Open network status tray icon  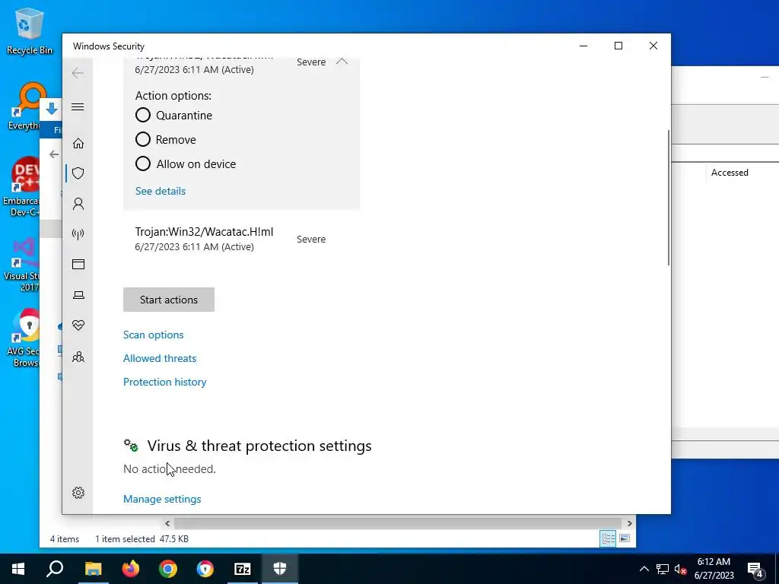pos(663,569)
